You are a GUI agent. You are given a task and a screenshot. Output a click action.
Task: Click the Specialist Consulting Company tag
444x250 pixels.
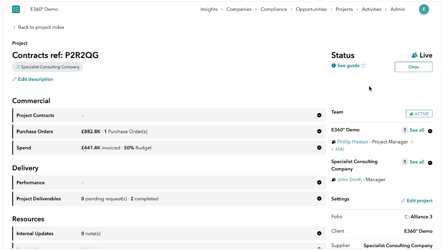pyautogui.click(x=48, y=67)
